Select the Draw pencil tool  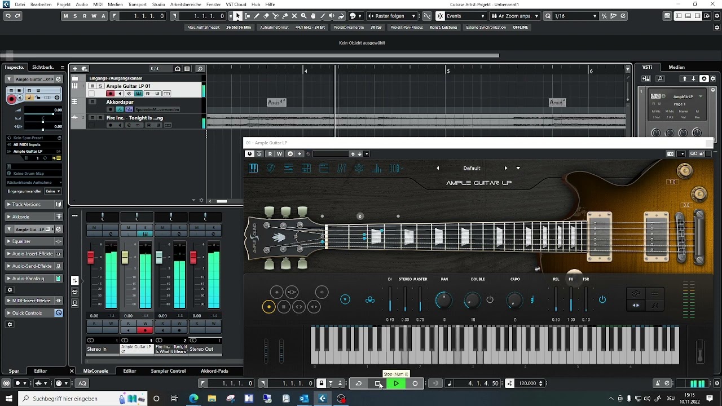tap(257, 16)
